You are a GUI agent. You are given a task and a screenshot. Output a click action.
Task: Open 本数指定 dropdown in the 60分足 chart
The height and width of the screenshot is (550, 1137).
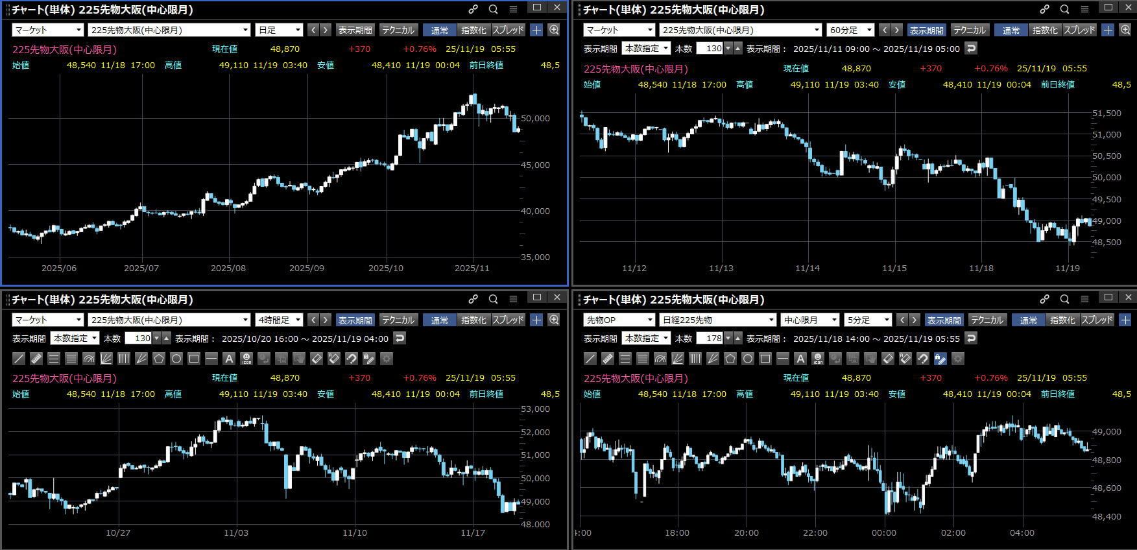point(646,48)
